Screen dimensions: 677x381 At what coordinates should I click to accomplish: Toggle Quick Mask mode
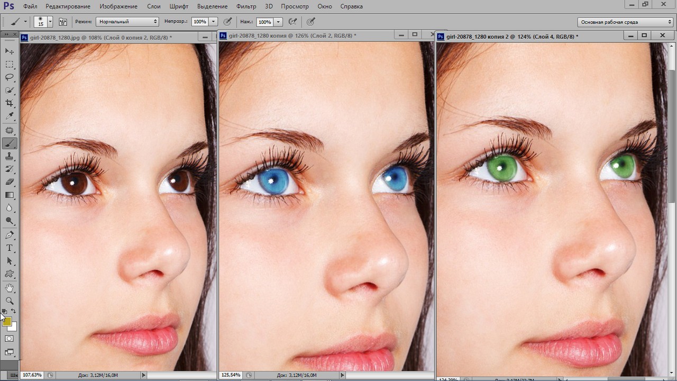tap(10, 339)
